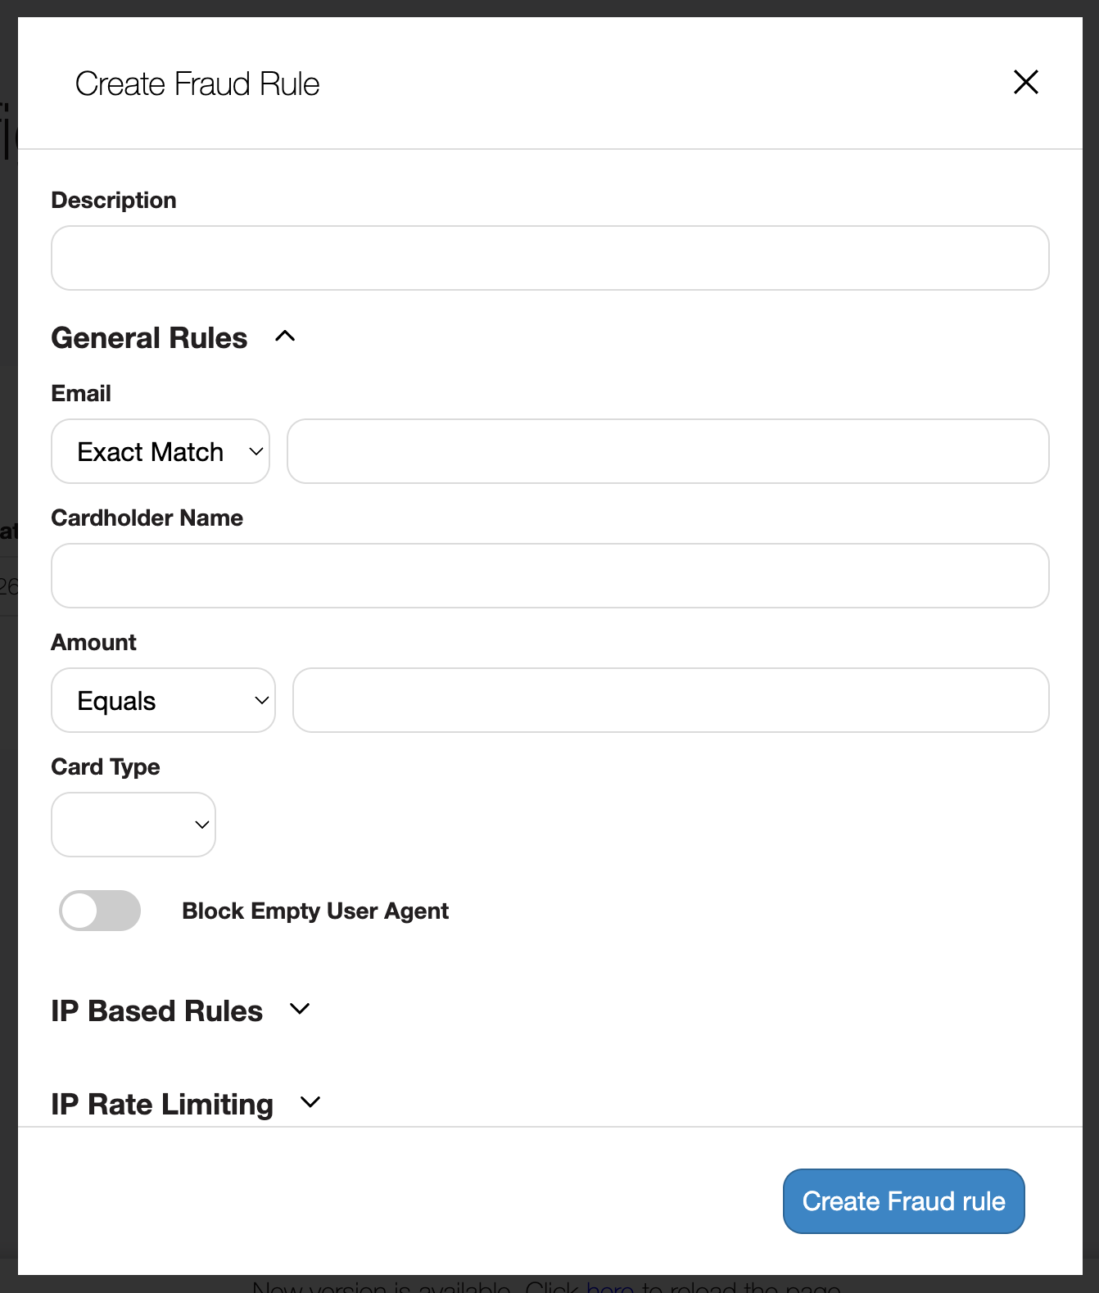Screen dimensions: 1099x1293
Task: Click the Amount value input field
Action: 671,700
